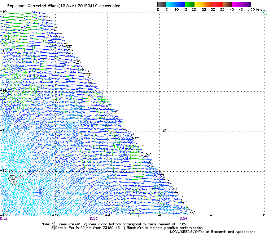Select the date '20150419 descending' in the title
The image size is (267, 234).
tap(99, 6)
